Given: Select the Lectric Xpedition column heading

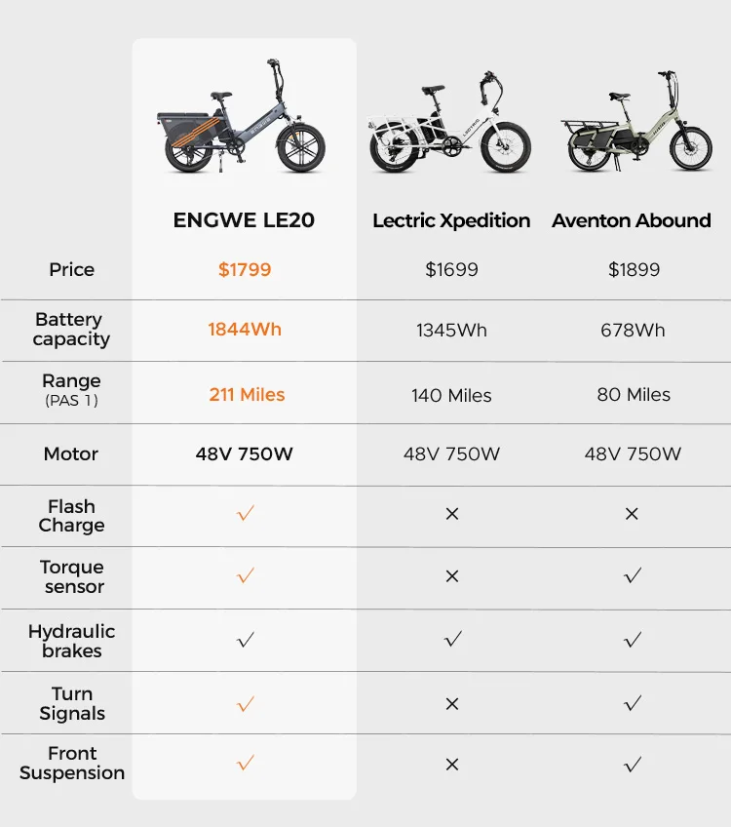Looking at the screenshot, I should (x=451, y=221).
